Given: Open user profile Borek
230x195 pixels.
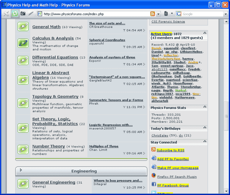Looking at the screenshot, I should coord(156,48).
